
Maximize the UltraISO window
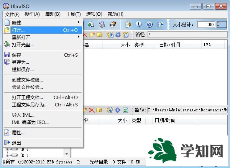(208, 7)
